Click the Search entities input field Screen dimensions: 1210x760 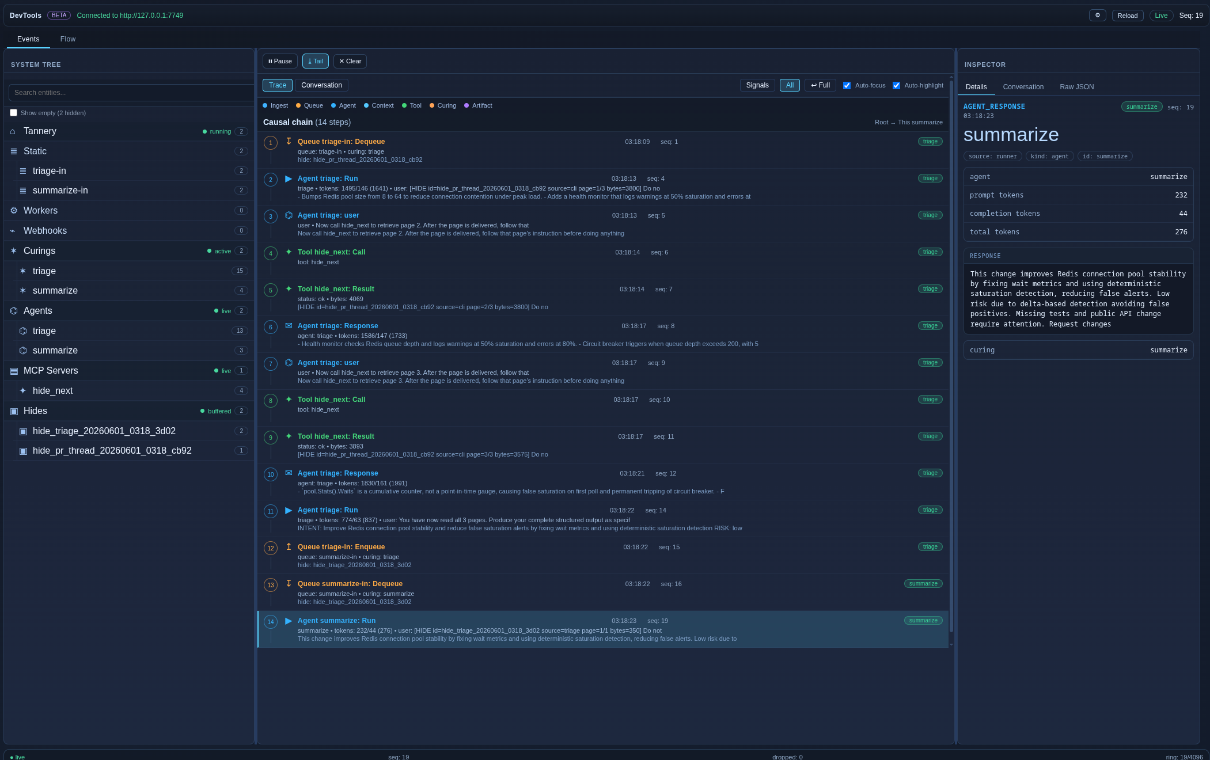pyautogui.click(x=131, y=93)
